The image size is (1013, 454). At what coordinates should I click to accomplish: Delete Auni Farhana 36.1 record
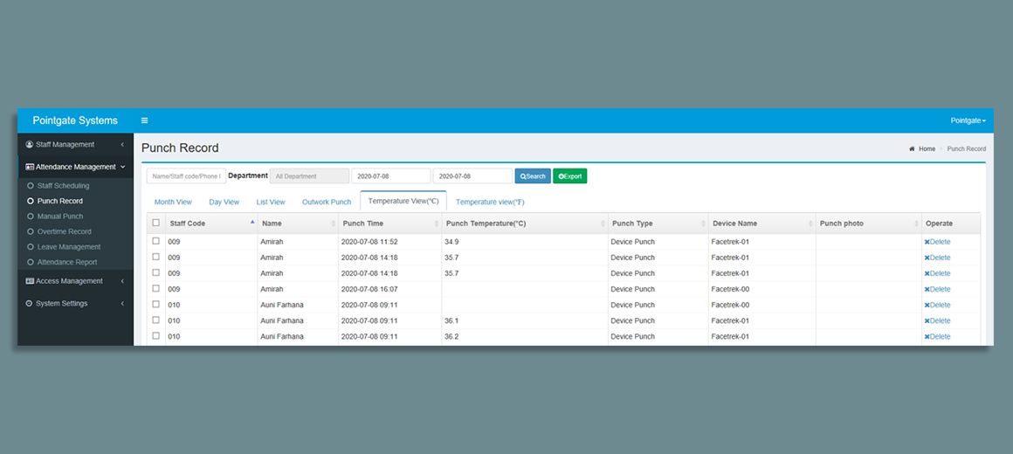tap(937, 321)
